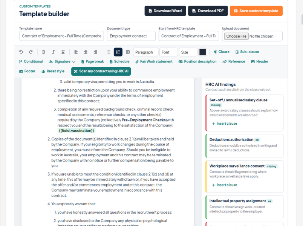Image resolution: width=303 pixels, height=226 pixels.
Task: Insert Fair Work statement
Action: (154, 61)
